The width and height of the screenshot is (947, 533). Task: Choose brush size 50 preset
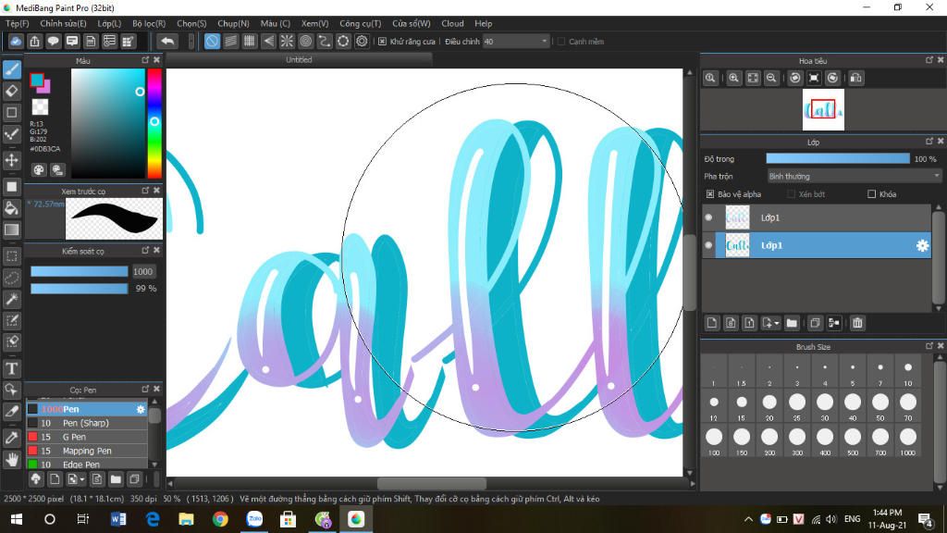[880, 405]
